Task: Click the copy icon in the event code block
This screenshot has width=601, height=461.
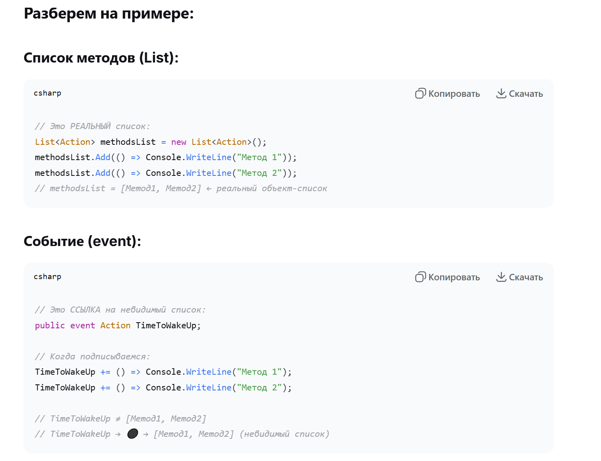Action: [x=420, y=277]
